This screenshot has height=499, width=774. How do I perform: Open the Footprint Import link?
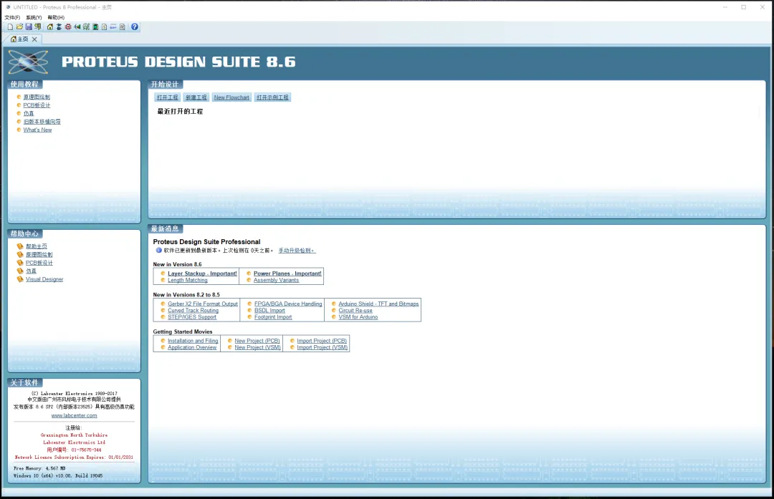pyautogui.click(x=273, y=317)
